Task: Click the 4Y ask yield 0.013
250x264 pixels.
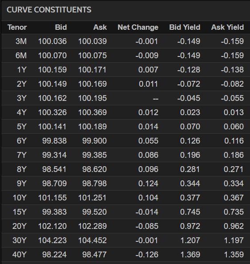Action: (234, 112)
